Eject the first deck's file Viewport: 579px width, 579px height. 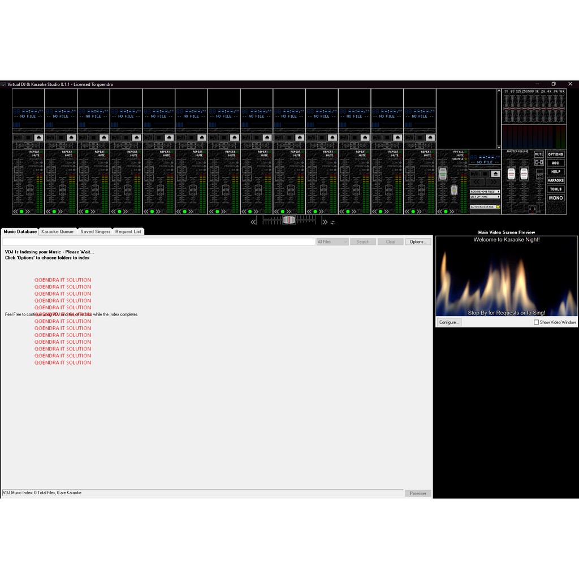[38, 137]
